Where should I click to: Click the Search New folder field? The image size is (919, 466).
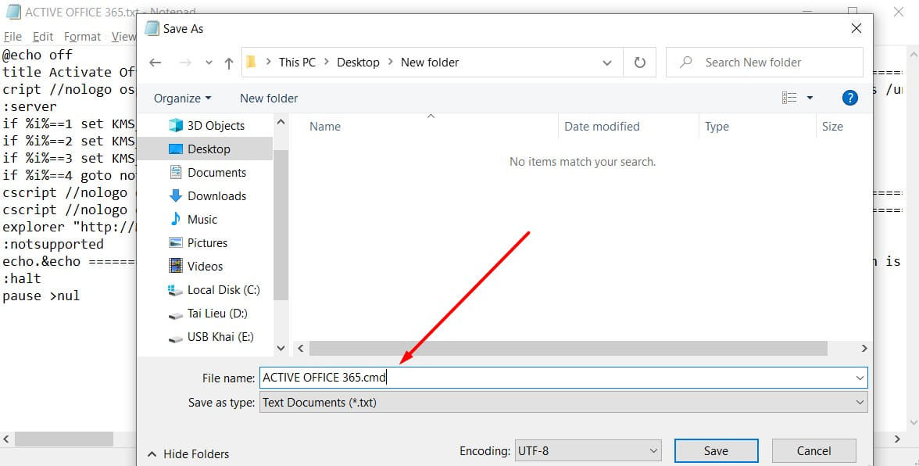tap(764, 62)
